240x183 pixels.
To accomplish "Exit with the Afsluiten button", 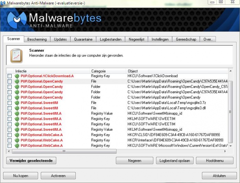I will coord(219,176).
